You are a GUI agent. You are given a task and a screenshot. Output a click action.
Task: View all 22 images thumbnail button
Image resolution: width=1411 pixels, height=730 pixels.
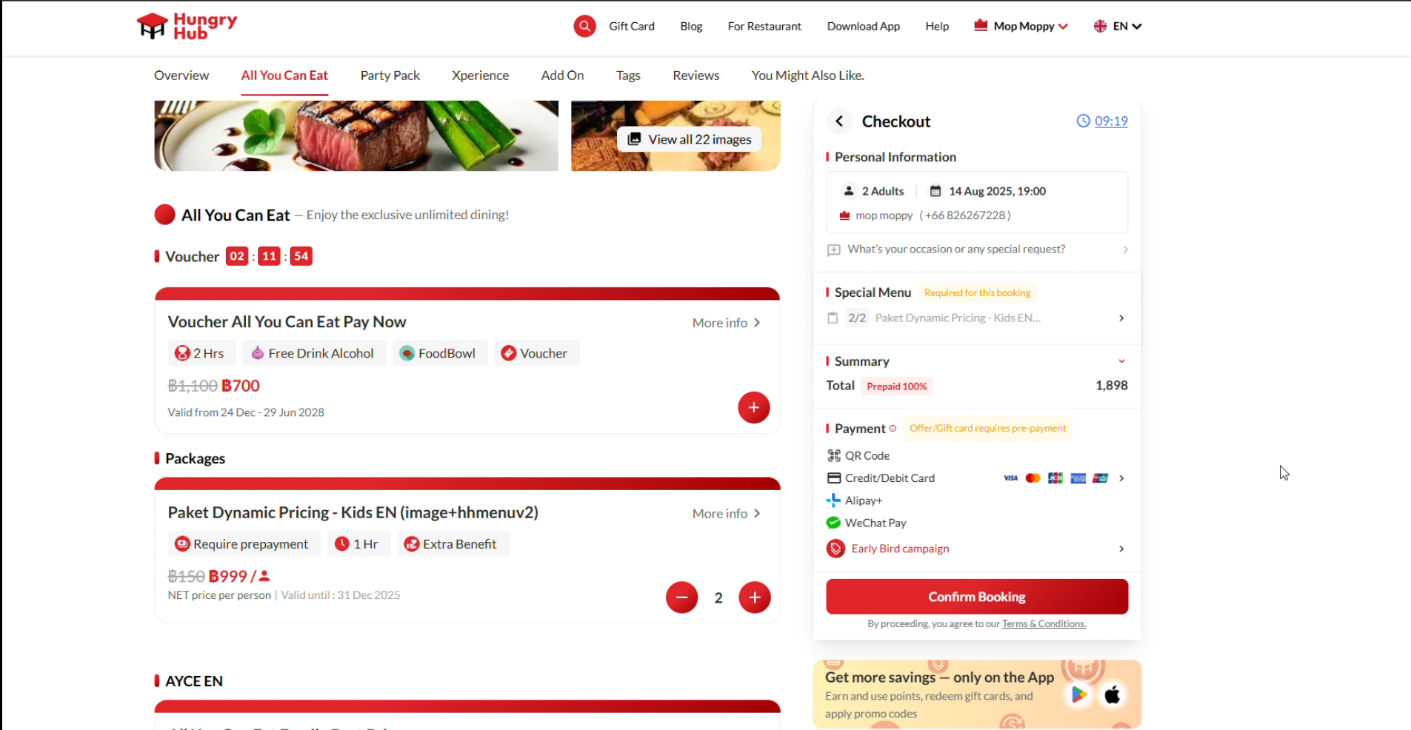[x=690, y=139]
